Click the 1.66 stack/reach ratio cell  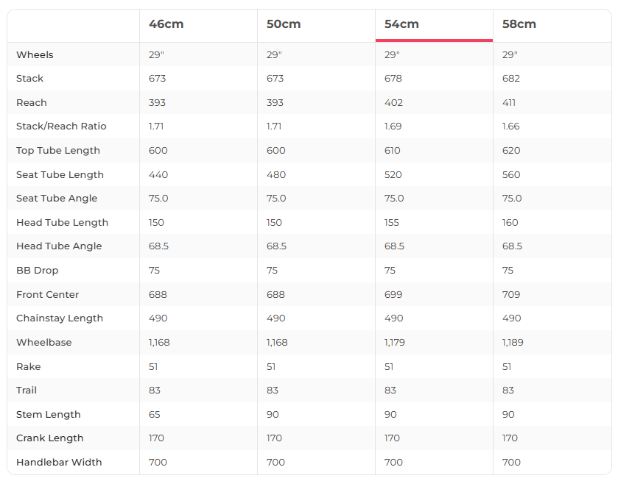pyautogui.click(x=511, y=127)
